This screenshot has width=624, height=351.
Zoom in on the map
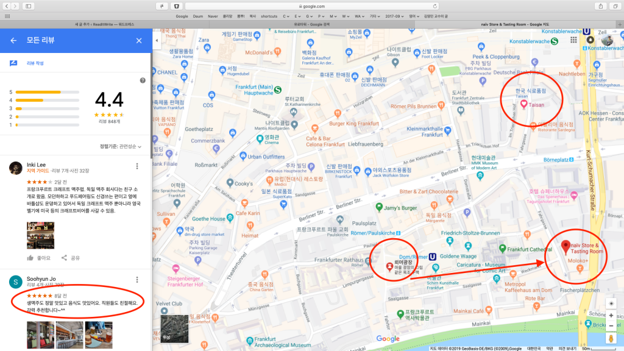(611, 315)
